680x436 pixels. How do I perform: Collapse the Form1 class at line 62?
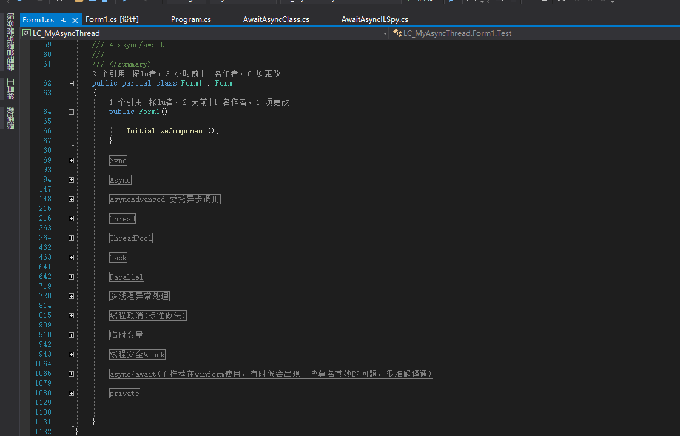pos(71,83)
